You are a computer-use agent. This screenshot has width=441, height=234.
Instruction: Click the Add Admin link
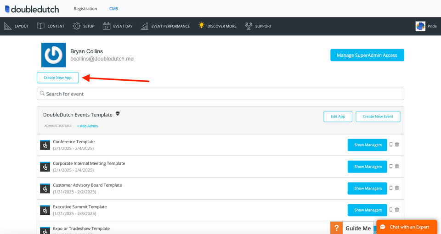(x=87, y=126)
